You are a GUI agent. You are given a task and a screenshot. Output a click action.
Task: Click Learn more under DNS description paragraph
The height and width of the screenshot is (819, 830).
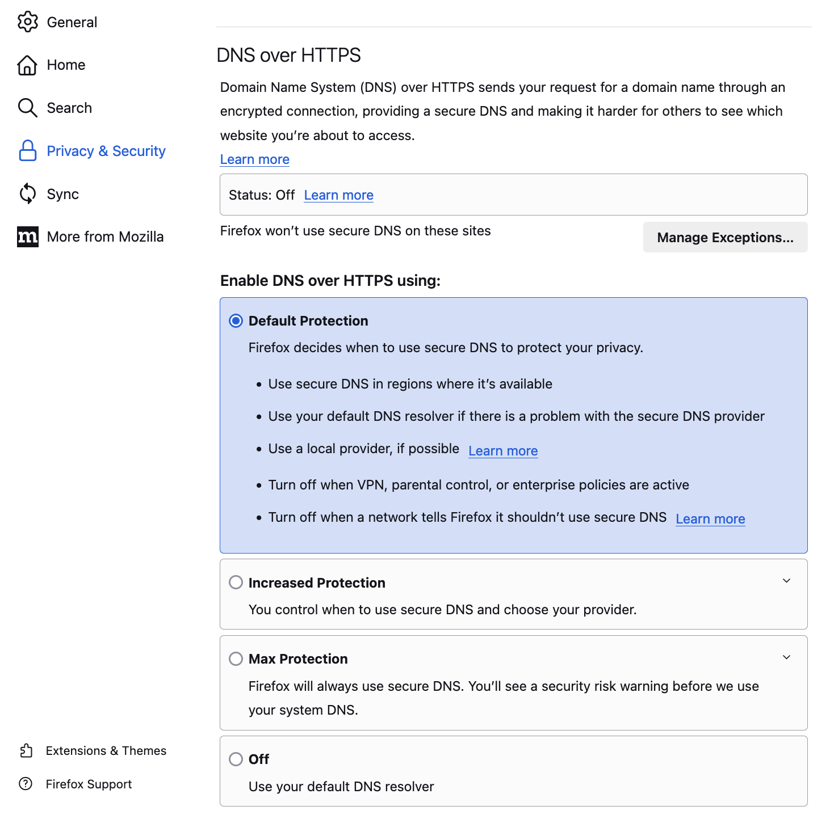[254, 159]
